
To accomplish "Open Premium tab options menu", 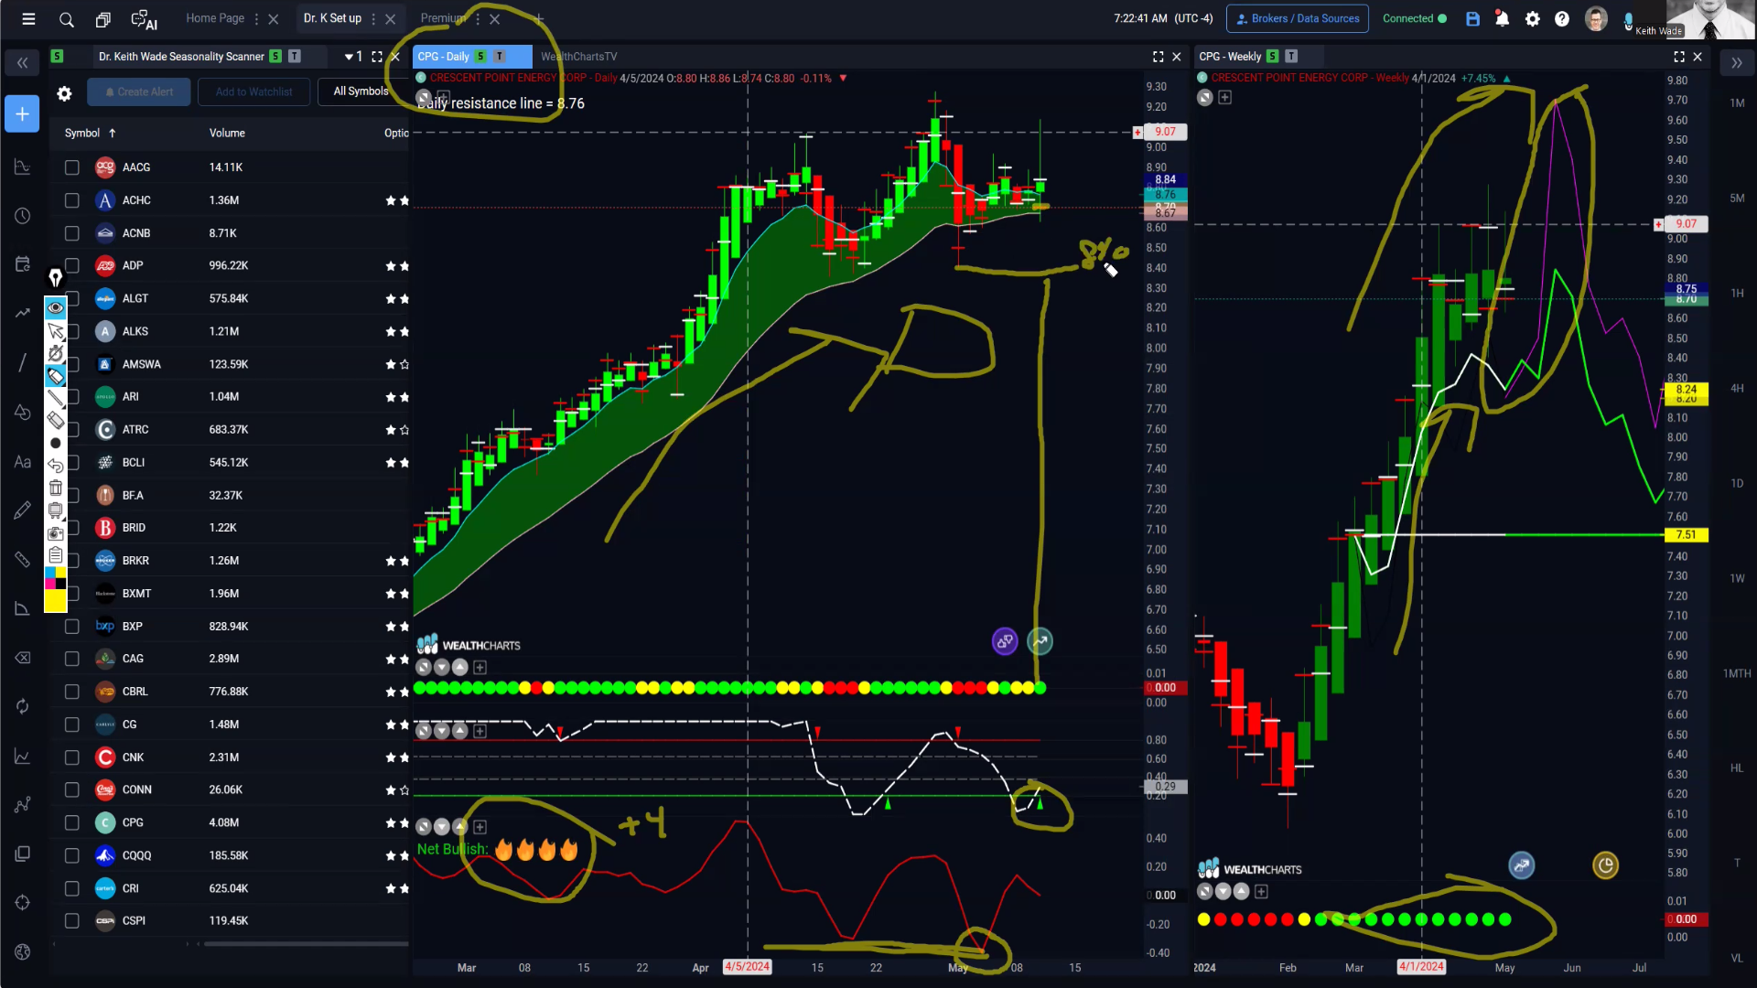I will (x=478, y=19).
